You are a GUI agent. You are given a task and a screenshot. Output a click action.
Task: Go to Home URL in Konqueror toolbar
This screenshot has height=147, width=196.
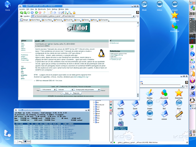pos(32,13)
